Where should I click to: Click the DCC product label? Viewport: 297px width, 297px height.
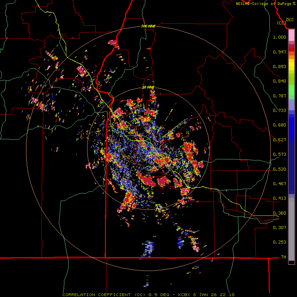pyautogui.click(x=290, y=20)
